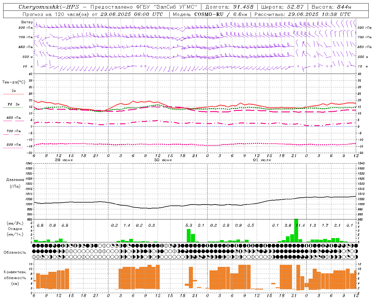Click the provider text ФГБУ "ЗапСиб УГМС"
This screenshot has width=373, height=298.
click(x=166, y=7)
